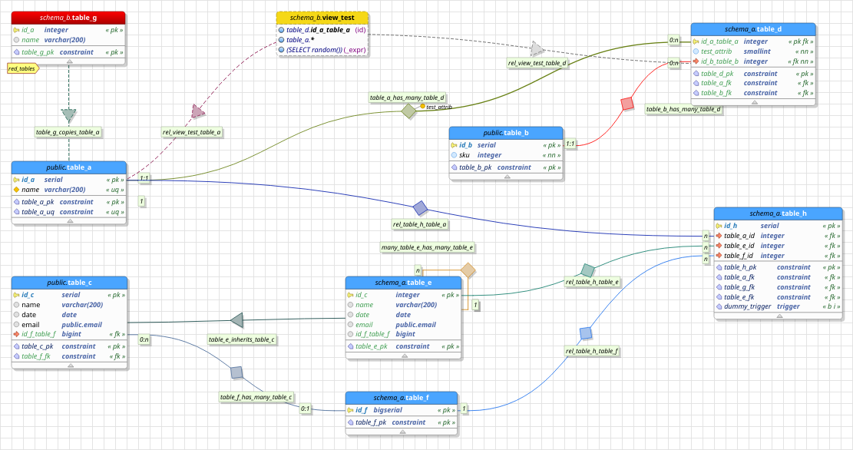Click the orange diamond on the self-referencing table_e relationship
This screenshot has height=450, width=853.
(x=468, y=270)
